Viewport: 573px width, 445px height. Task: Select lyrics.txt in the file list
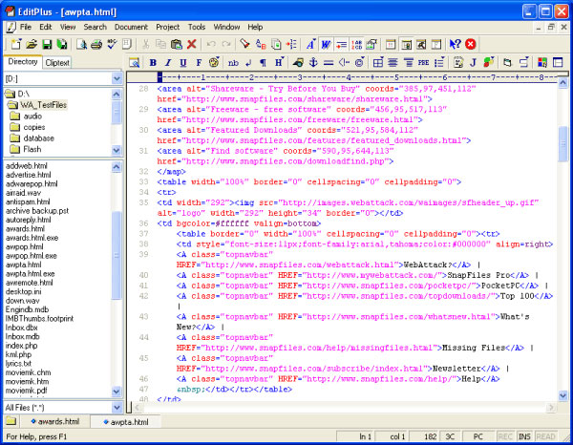click(18, 364)
